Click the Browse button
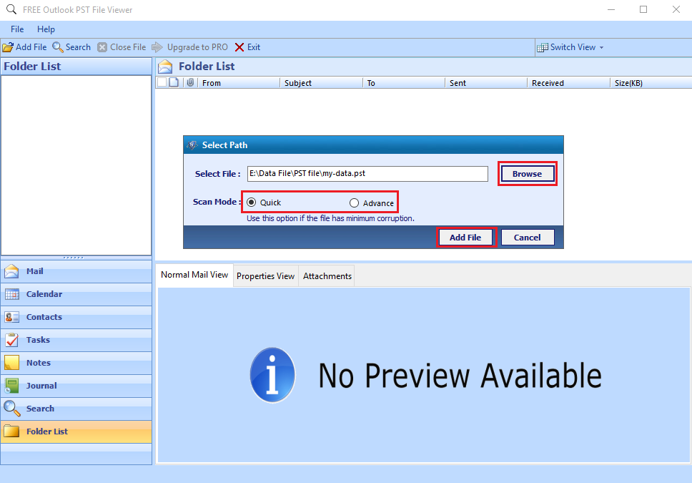 pyautogui.click(x=527, y=173)
